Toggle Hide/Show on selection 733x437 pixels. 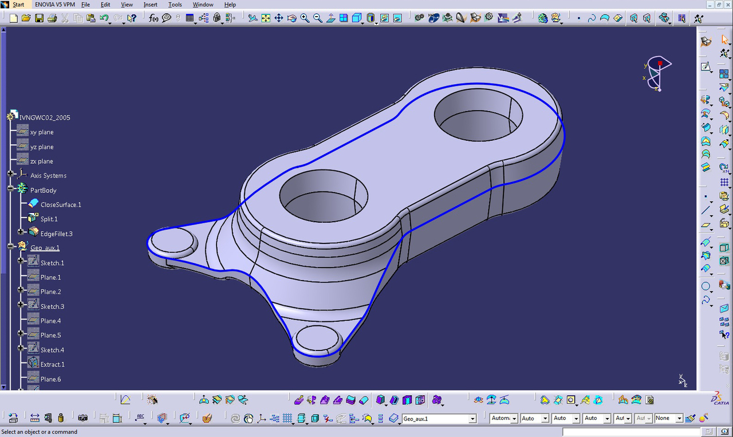385,18
